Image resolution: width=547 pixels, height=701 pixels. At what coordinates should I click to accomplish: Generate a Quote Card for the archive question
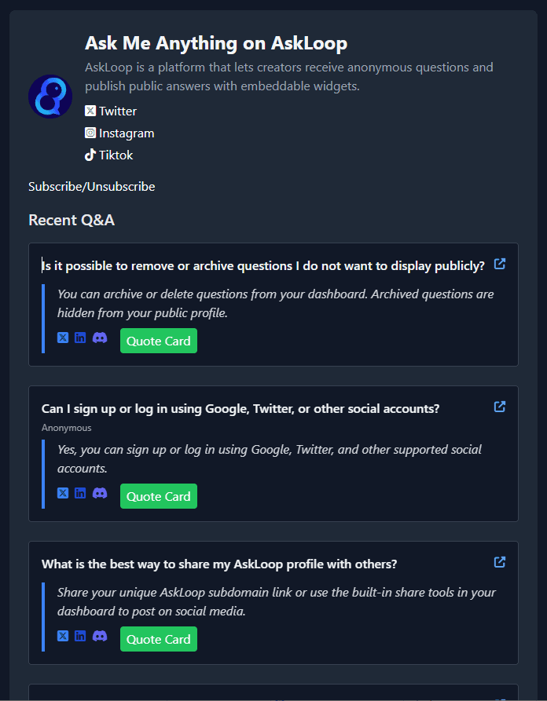(158, 341)
